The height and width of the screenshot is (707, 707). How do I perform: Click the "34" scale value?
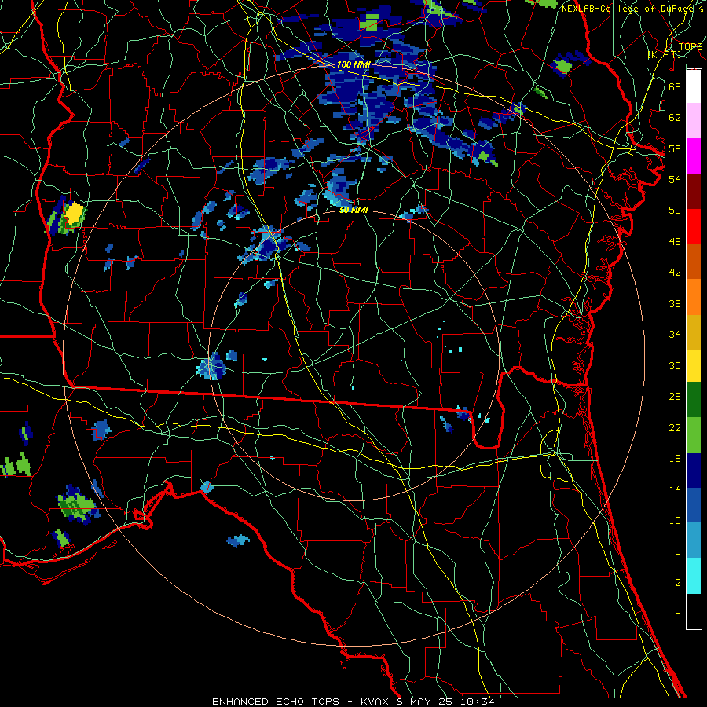(675, 335)
